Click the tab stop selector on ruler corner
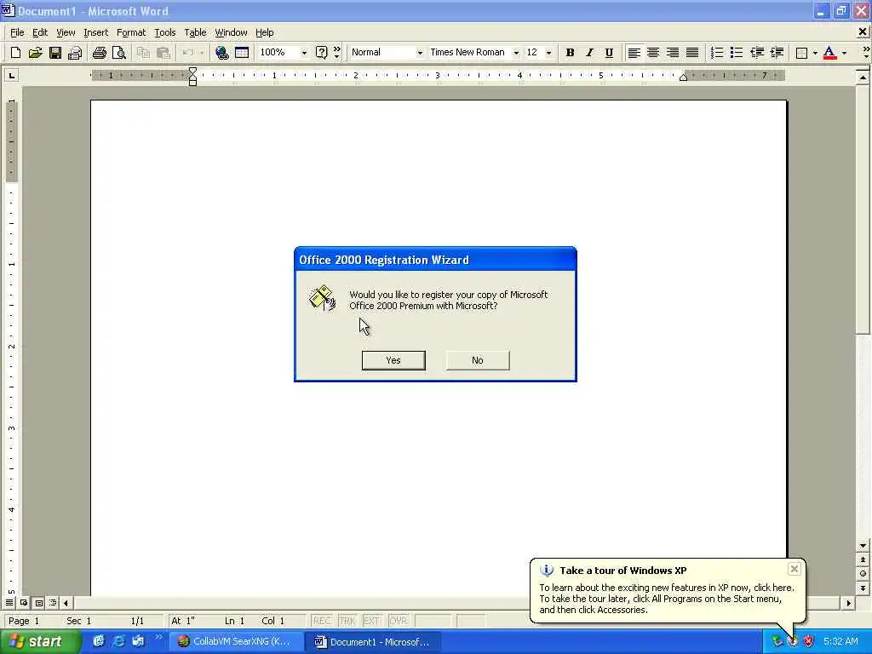 point(12,75)
